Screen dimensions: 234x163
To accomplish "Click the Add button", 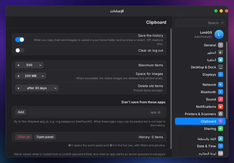I will pos(21,112).
